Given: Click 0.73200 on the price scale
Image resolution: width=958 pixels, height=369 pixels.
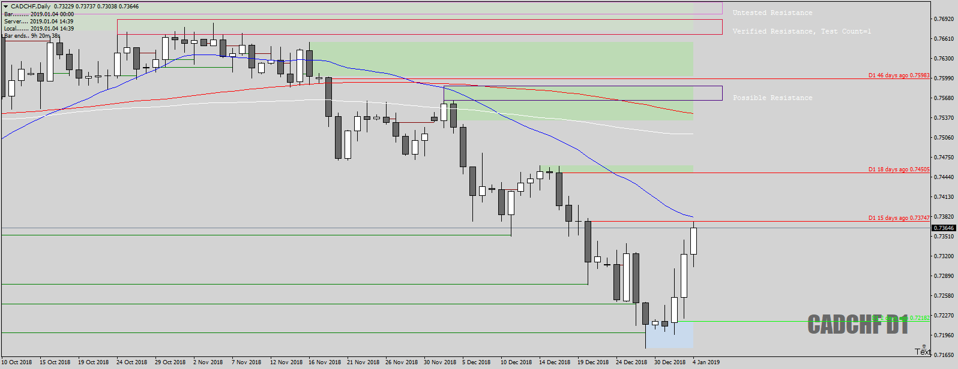Looking at the screenshot, I should click(944, 256).
